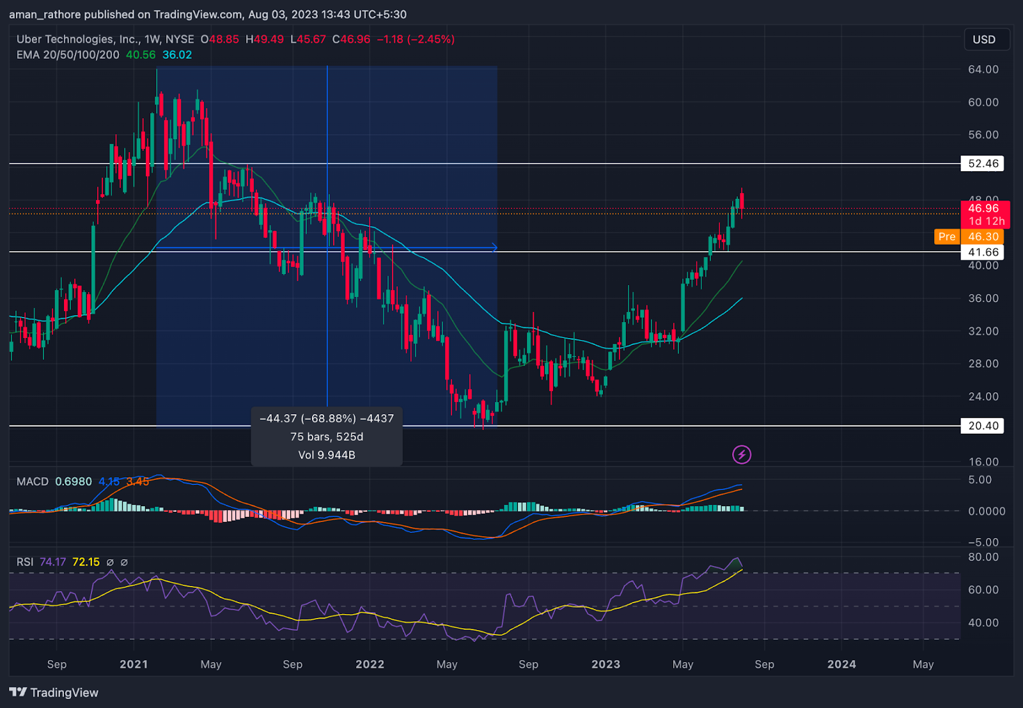
Task: Click the yellow RSI value 72.15
Action: point(86,562)
